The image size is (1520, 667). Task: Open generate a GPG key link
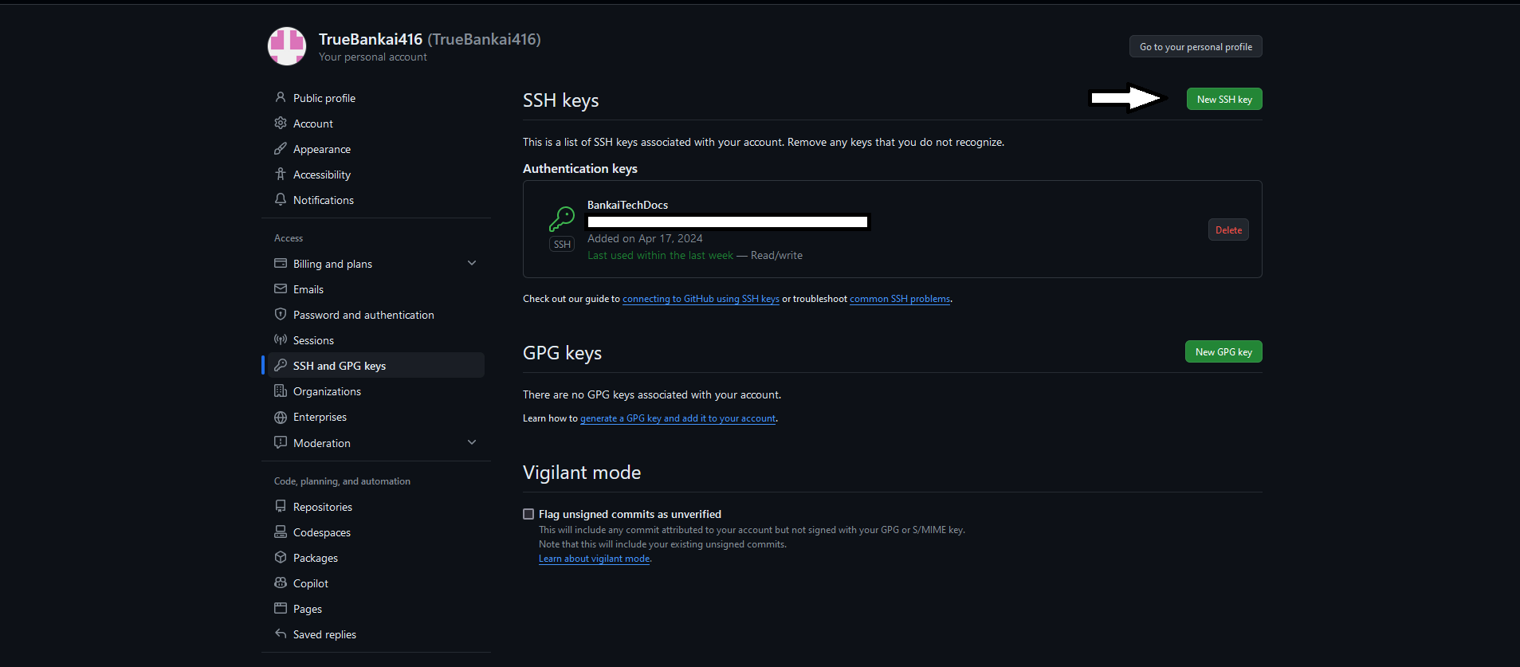[678, 418]
